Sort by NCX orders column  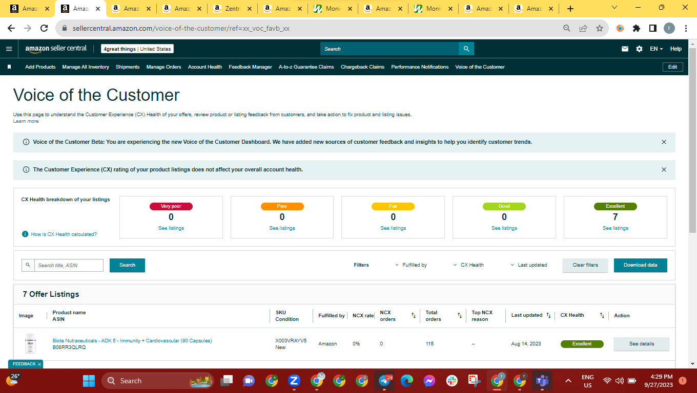(414, 316)
